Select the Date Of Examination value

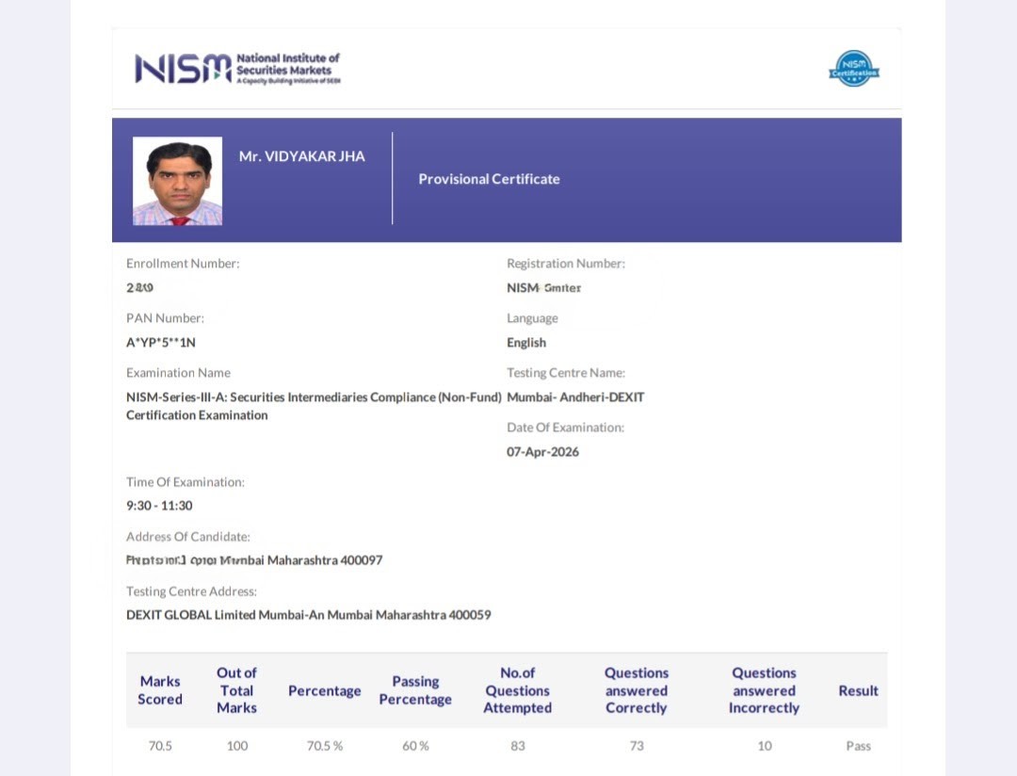[x=542, y=451]
